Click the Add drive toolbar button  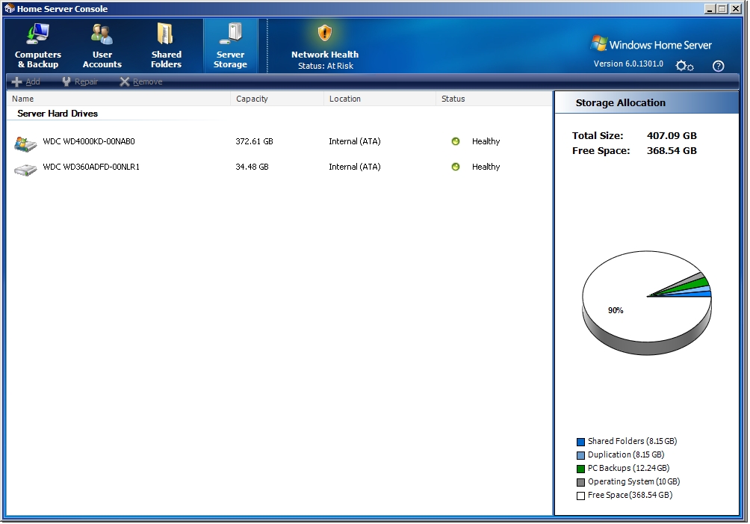26,82
